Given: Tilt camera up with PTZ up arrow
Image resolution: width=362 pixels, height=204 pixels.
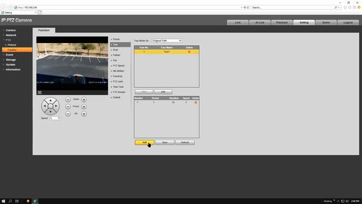Looking at the screenshot, I should 50,100.
